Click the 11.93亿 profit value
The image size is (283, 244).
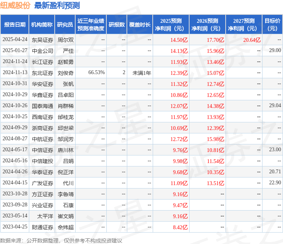pyautogui.click(x=179, y=62)
